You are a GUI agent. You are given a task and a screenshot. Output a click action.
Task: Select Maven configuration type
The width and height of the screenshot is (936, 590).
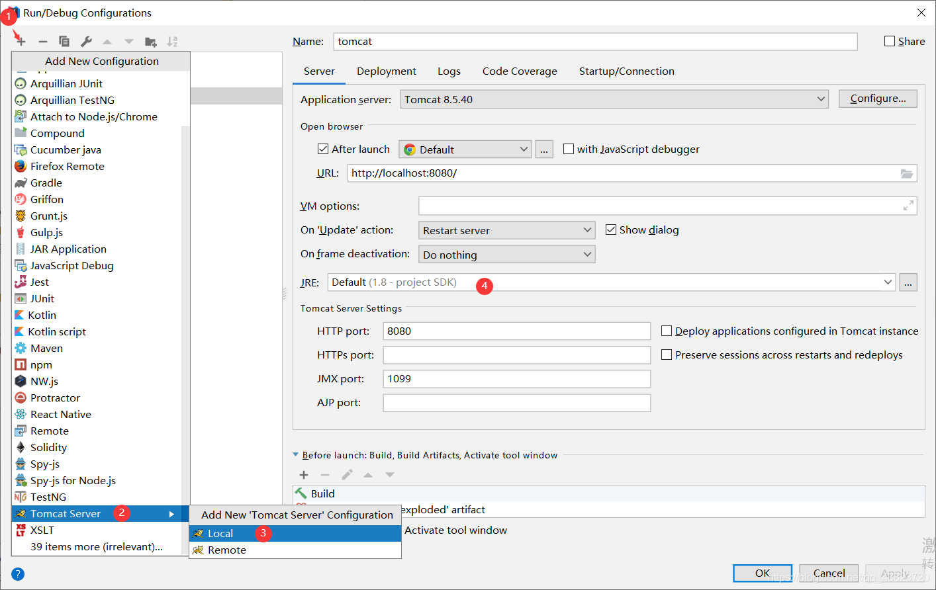[x=96, y=349]
